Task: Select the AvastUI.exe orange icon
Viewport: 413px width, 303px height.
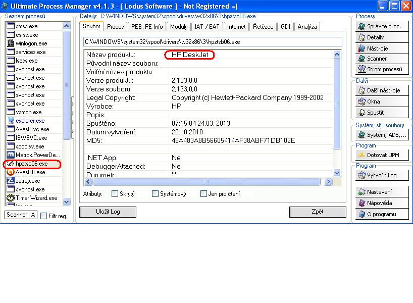Action: (11, 172)
